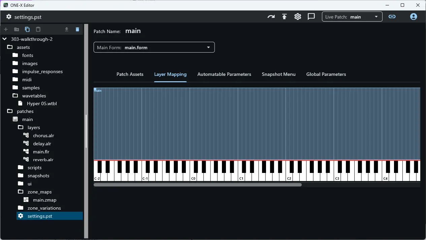Click the layer icon next to chorus.alr

click(x=26, y=136)
